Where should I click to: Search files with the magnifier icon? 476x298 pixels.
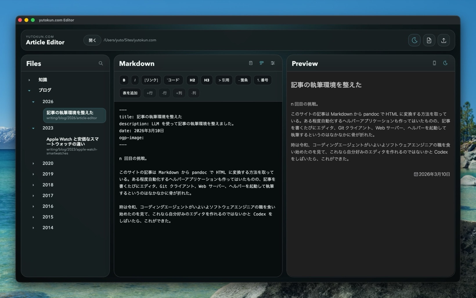(101, 63)
